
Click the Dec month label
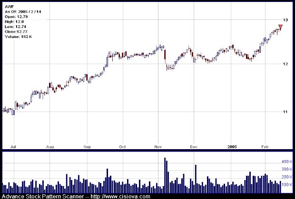pyautogui.click(x=194, y=147)
